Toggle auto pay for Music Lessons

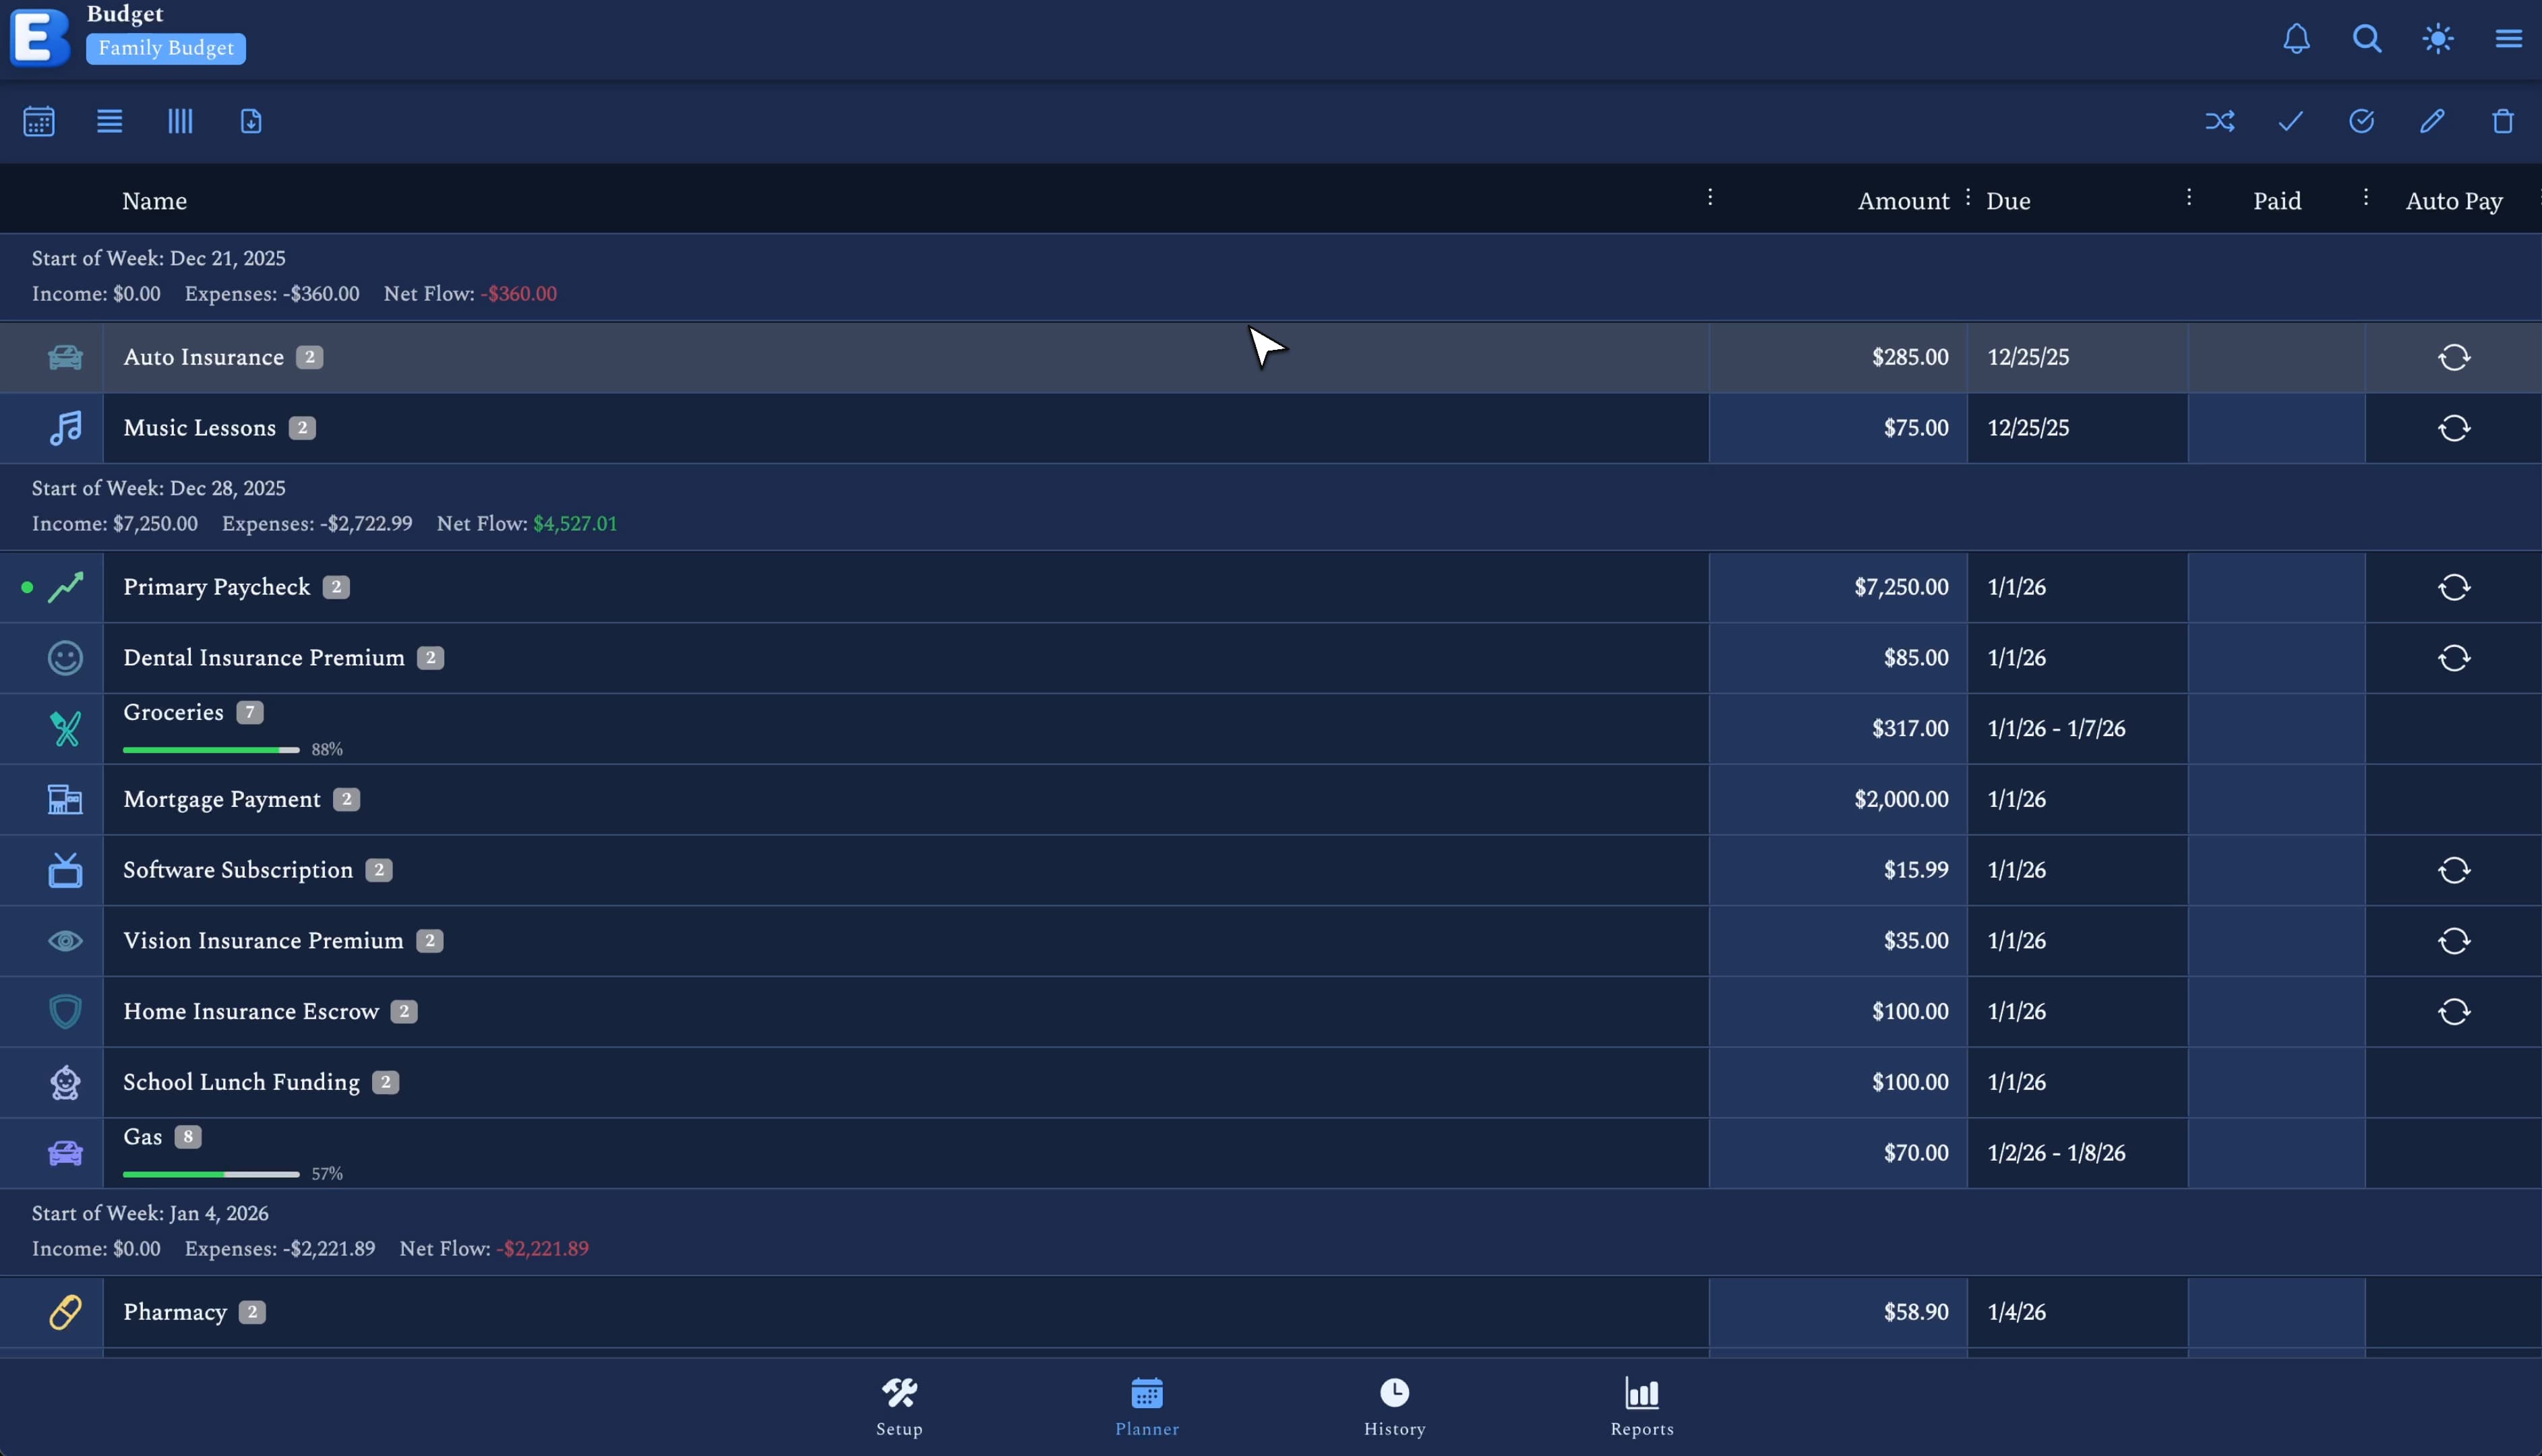coord(2453,428)
